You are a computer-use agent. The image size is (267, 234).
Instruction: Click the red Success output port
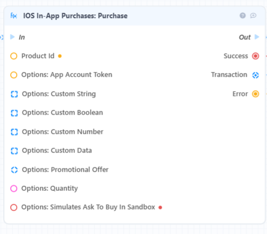(x=255, y=56)
